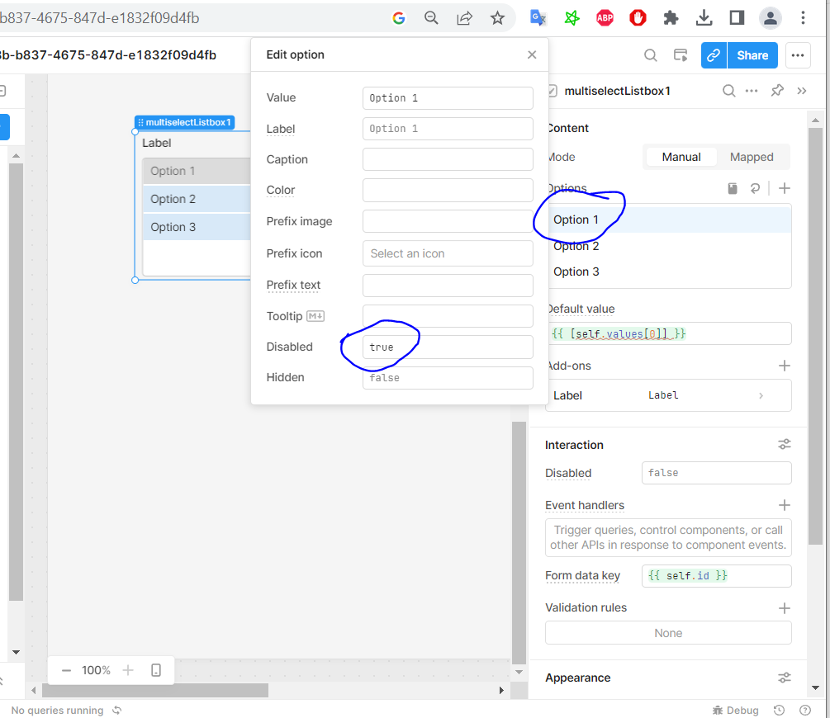The height and width of the screenshot is (718, 830).
Task: Add an event handler with plus icon
Action: point(785,505)
